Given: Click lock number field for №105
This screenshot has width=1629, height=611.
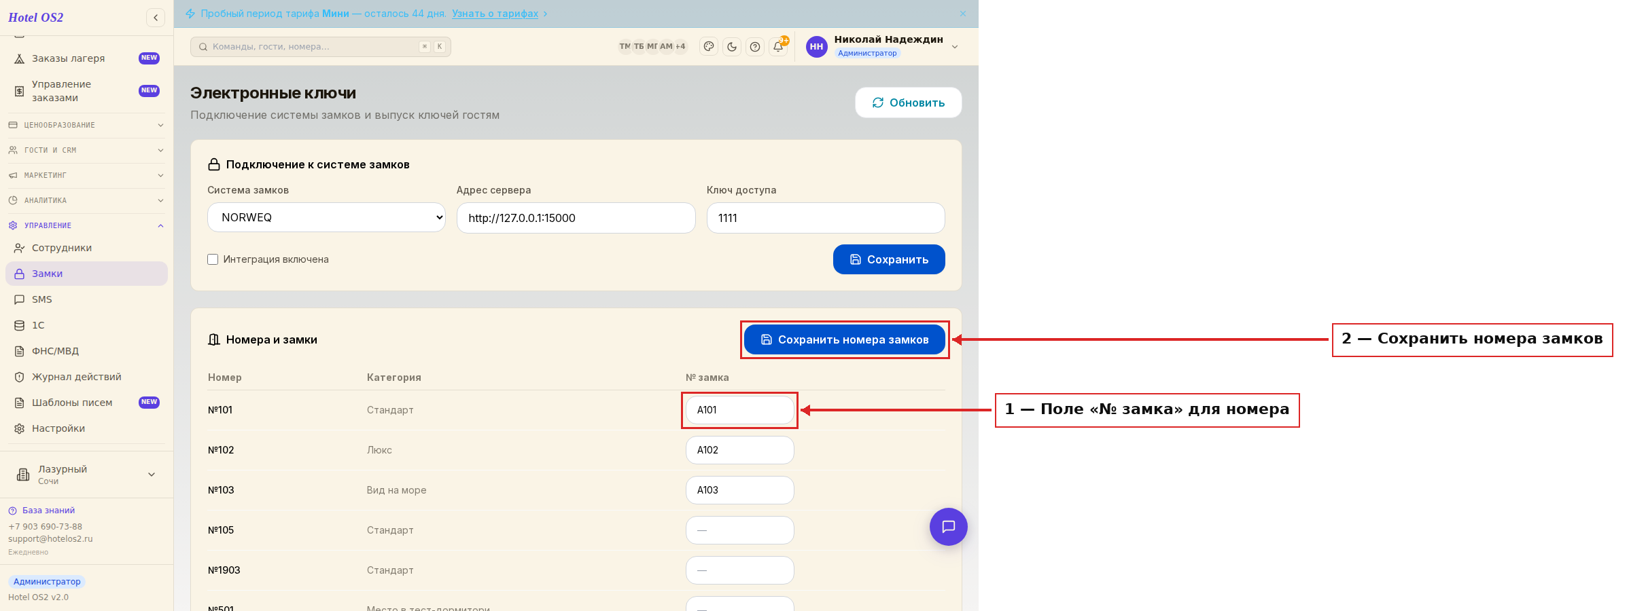Looking at the screenshot, I should click(740, 530).
